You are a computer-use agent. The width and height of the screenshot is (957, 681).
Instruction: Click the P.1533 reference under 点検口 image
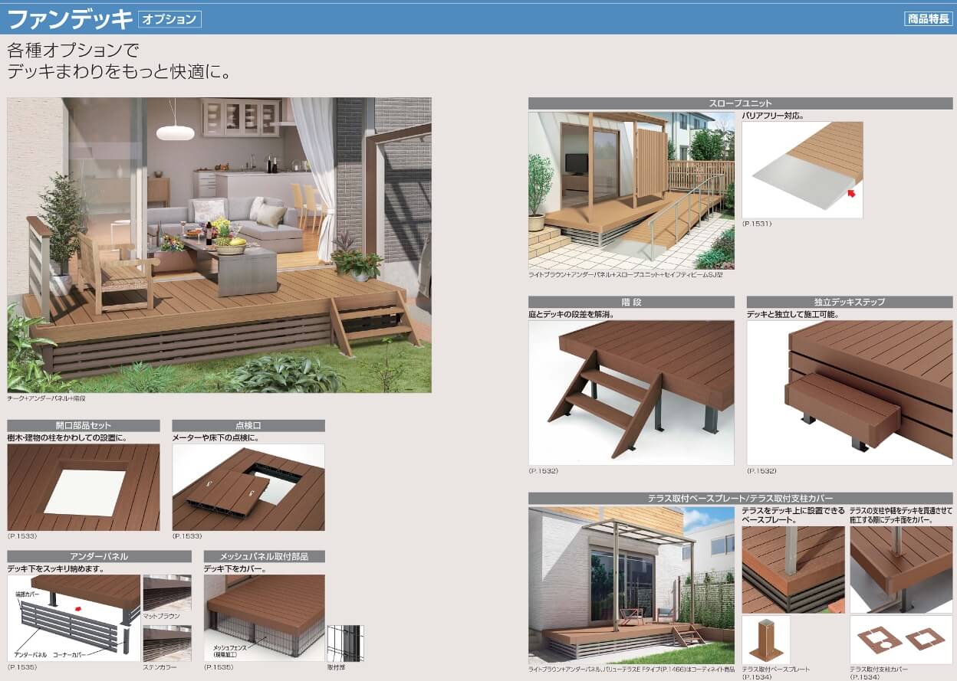tap(187, 537)
